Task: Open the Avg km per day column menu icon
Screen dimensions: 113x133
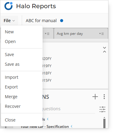Action: [102, 34]
